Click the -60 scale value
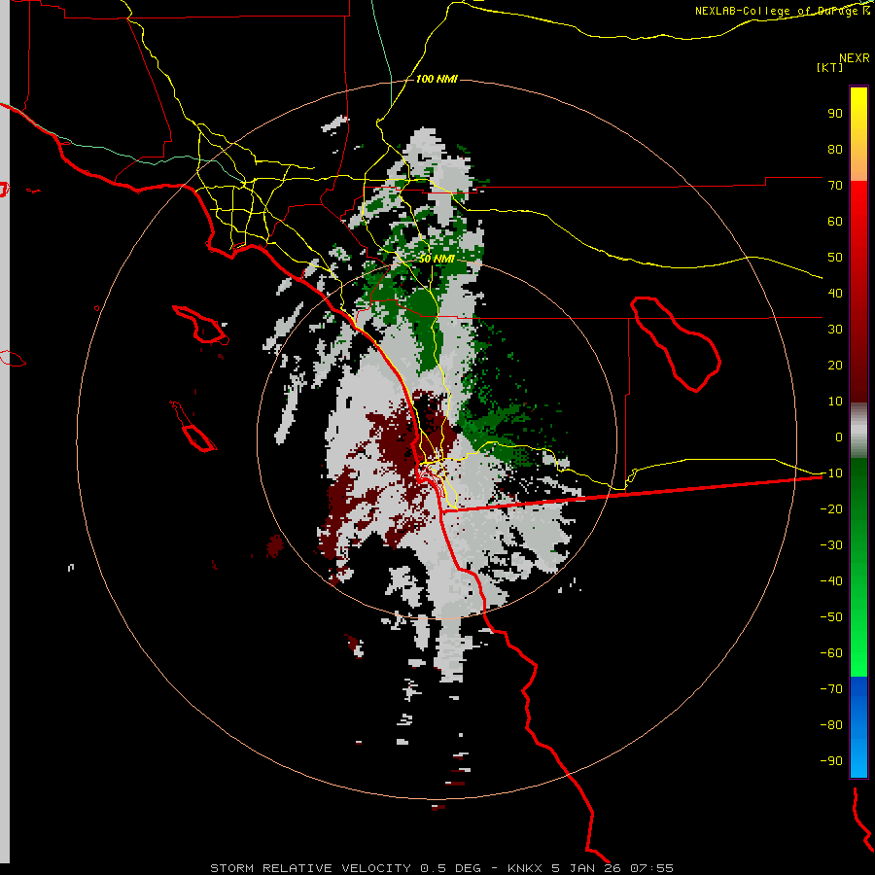Viewport: 875px width, 875px height. click(831, 653)
